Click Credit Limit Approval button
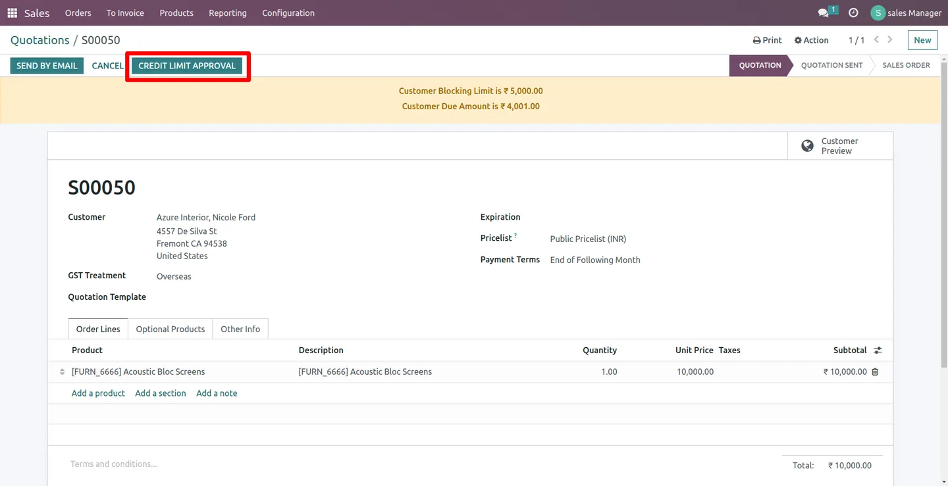 coord(187,66)
